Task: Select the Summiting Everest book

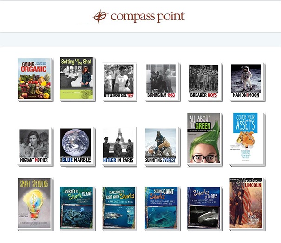Action: (162, 147)
